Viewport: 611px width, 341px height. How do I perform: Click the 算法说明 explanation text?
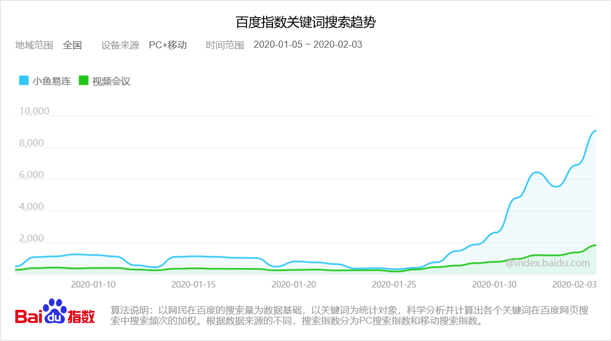(349, 316)
